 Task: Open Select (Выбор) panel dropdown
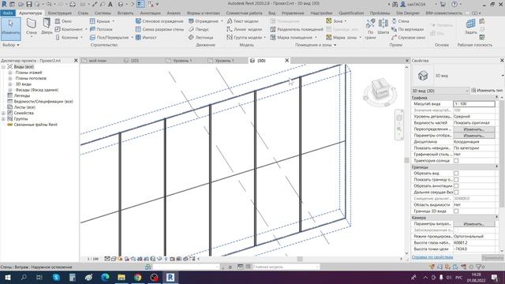pos(10,45)
